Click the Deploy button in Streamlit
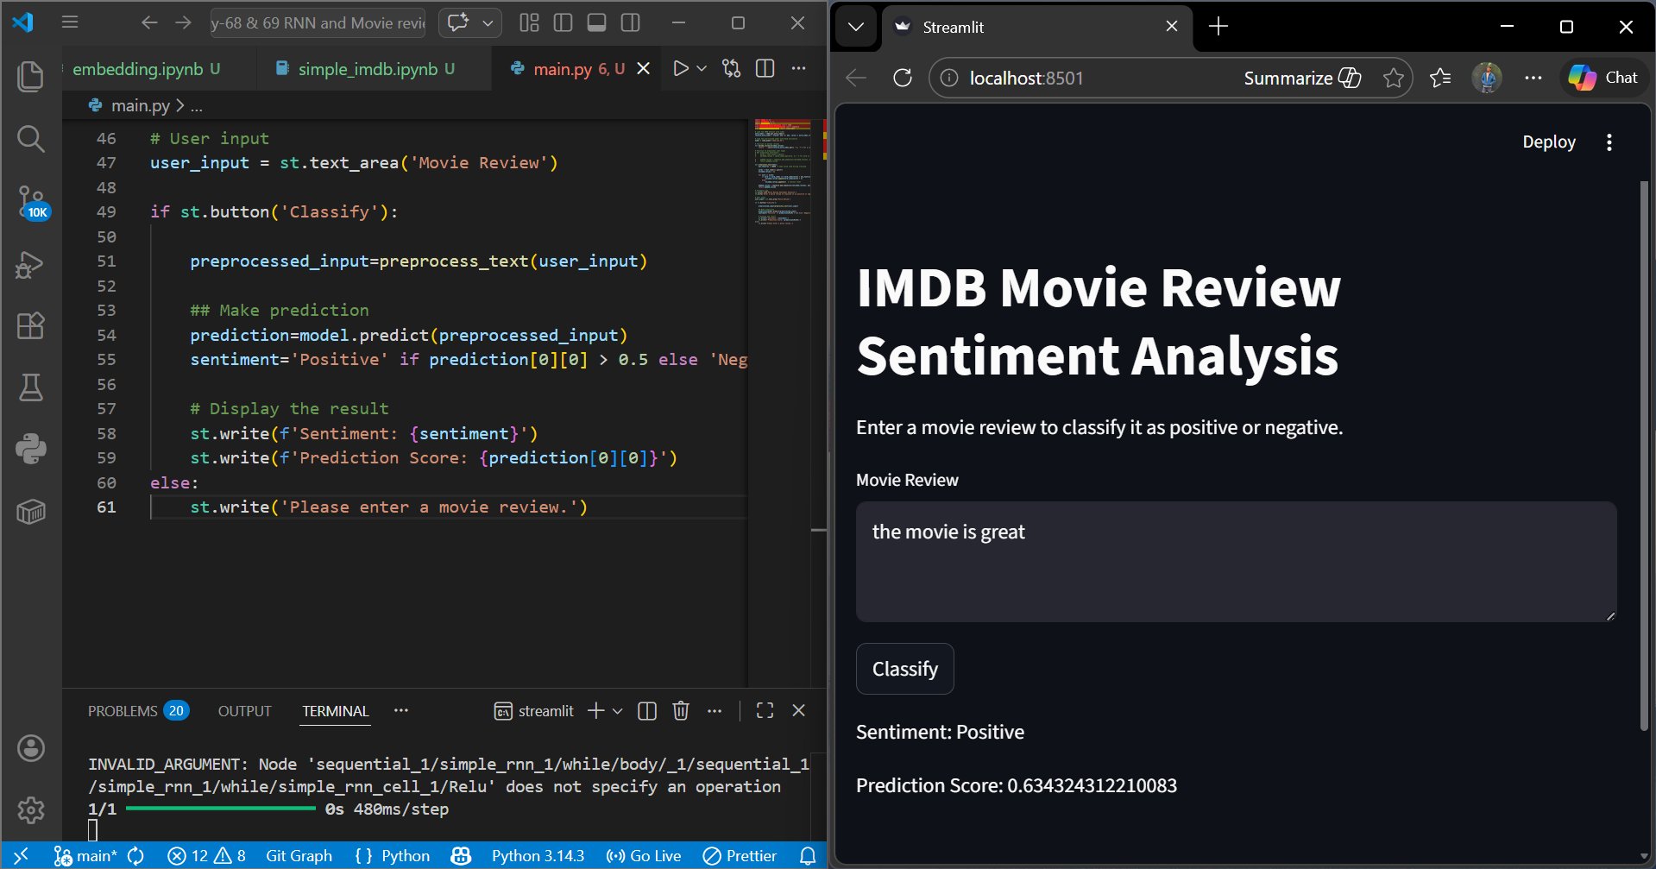This screenshot has width=1656, height=869. pyautogui.click(x=1548, y=142)
